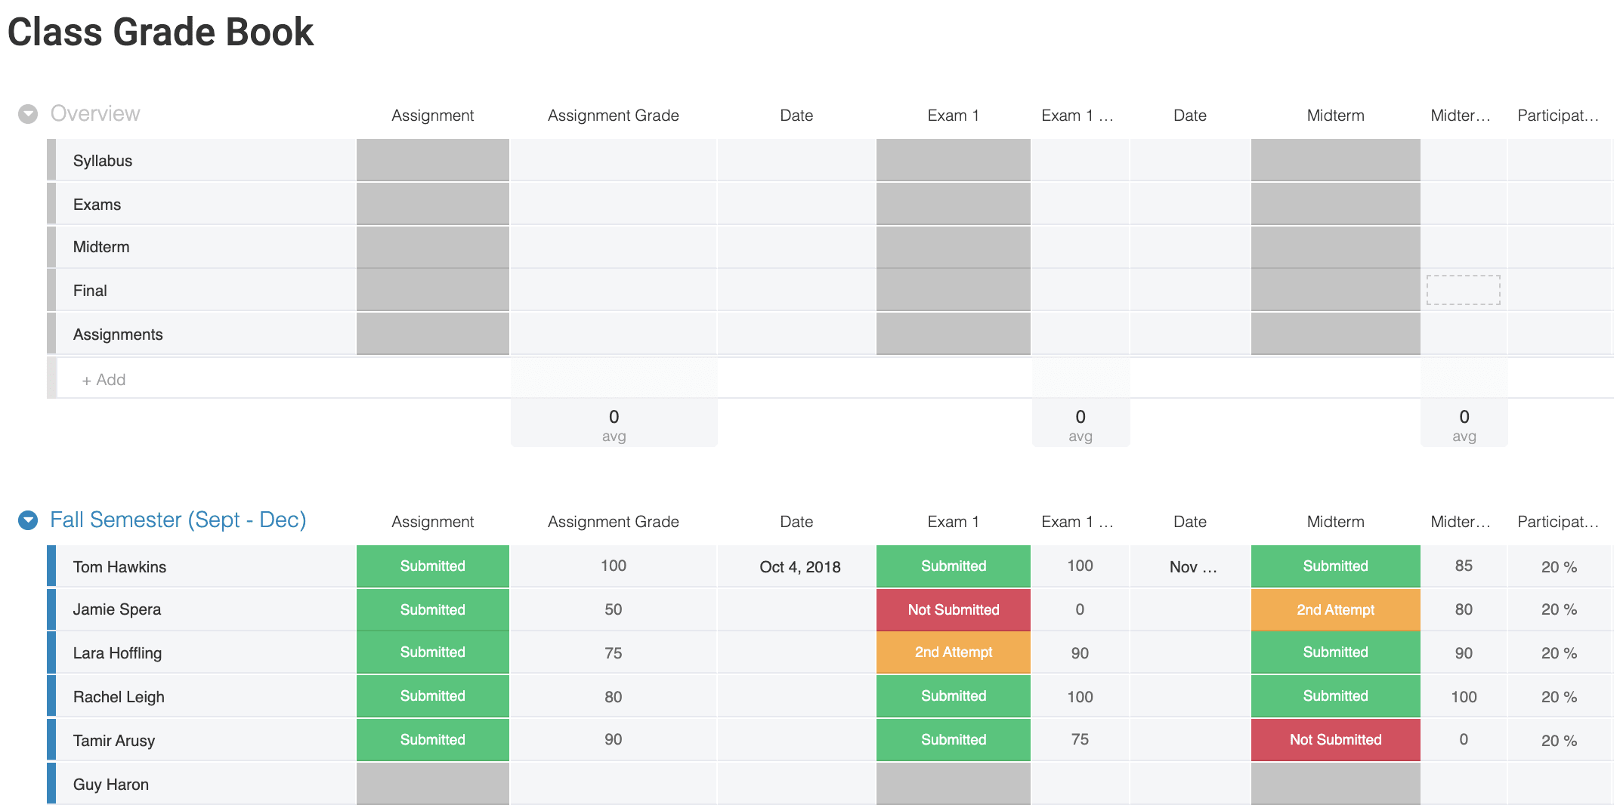Edit Tom Hawkins Midterm grade 85
The image size is (1620, 805).
coord(1464,566)
